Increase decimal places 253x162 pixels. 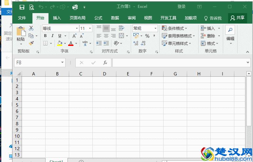[x=136, y=43]
